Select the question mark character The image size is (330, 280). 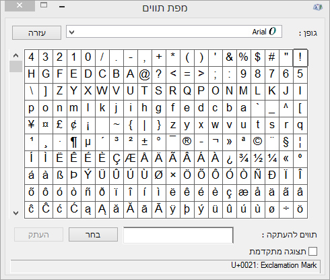159,75
